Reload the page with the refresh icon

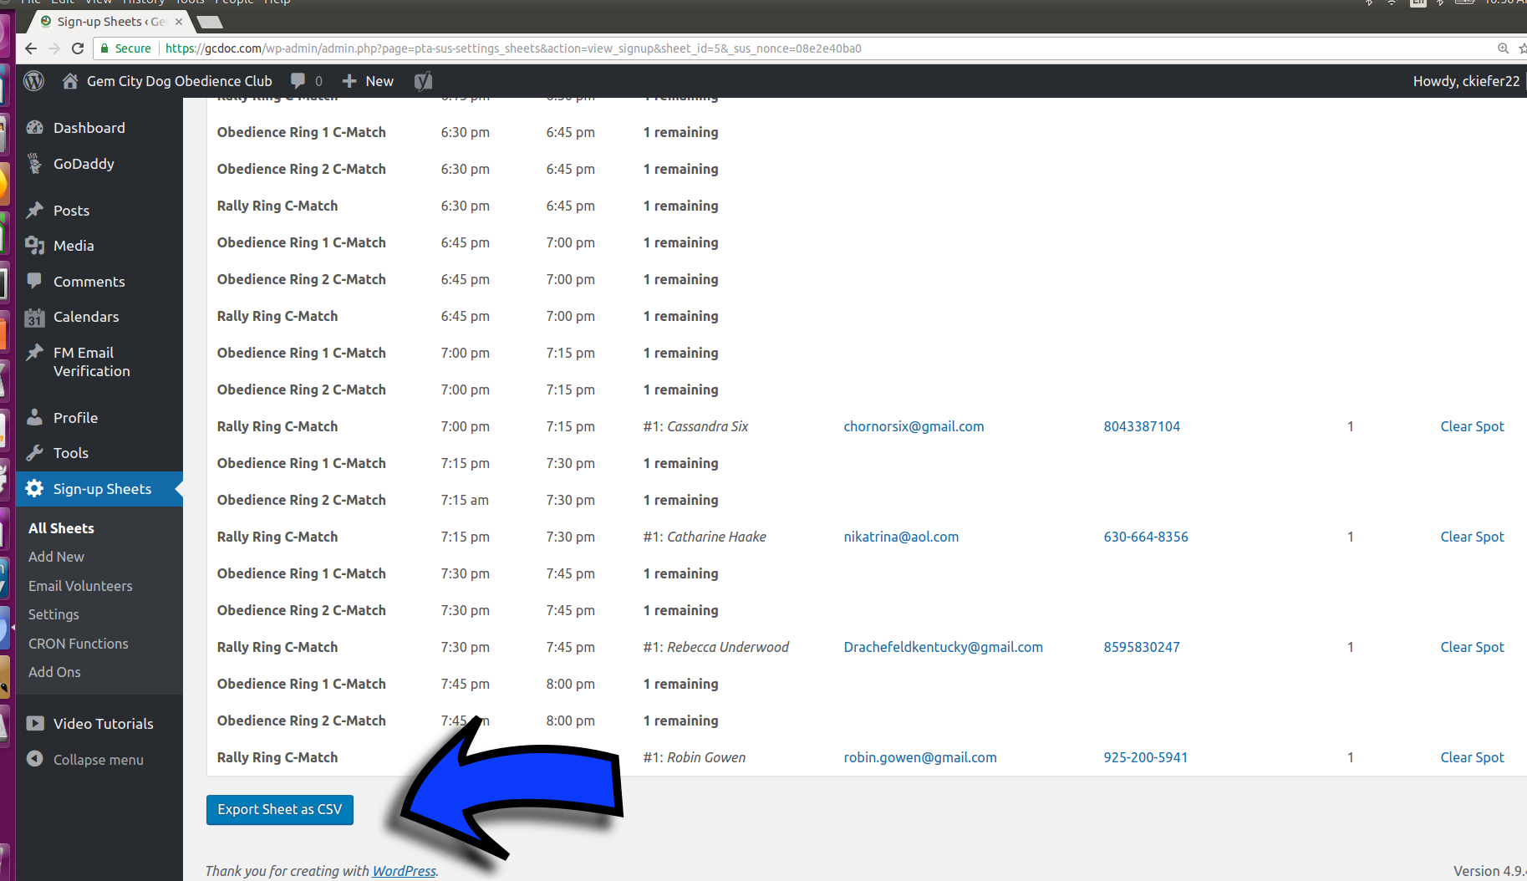click(x=78, y=48)
